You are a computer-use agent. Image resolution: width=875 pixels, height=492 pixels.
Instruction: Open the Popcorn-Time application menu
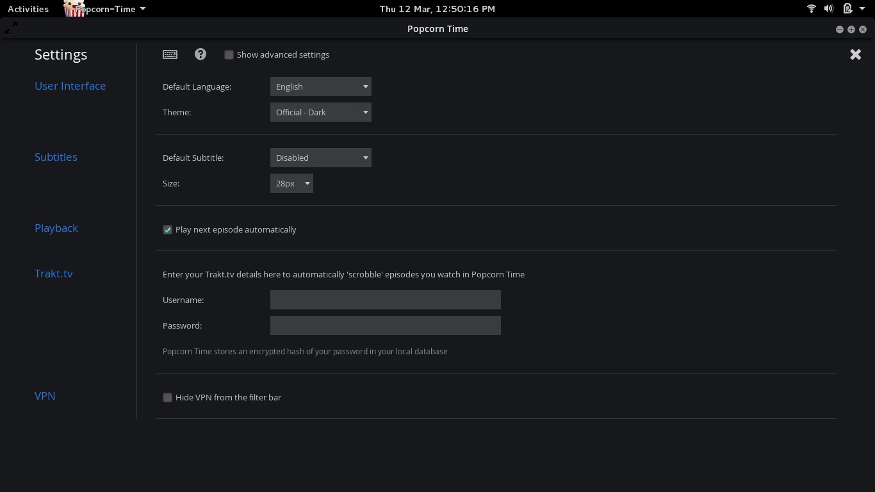pyautogui.click(x=110, y=9)
